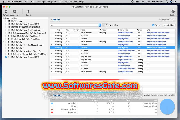Open Notification Center list icon
This screenshot has width=180, height=120.
tap(175, 1)
